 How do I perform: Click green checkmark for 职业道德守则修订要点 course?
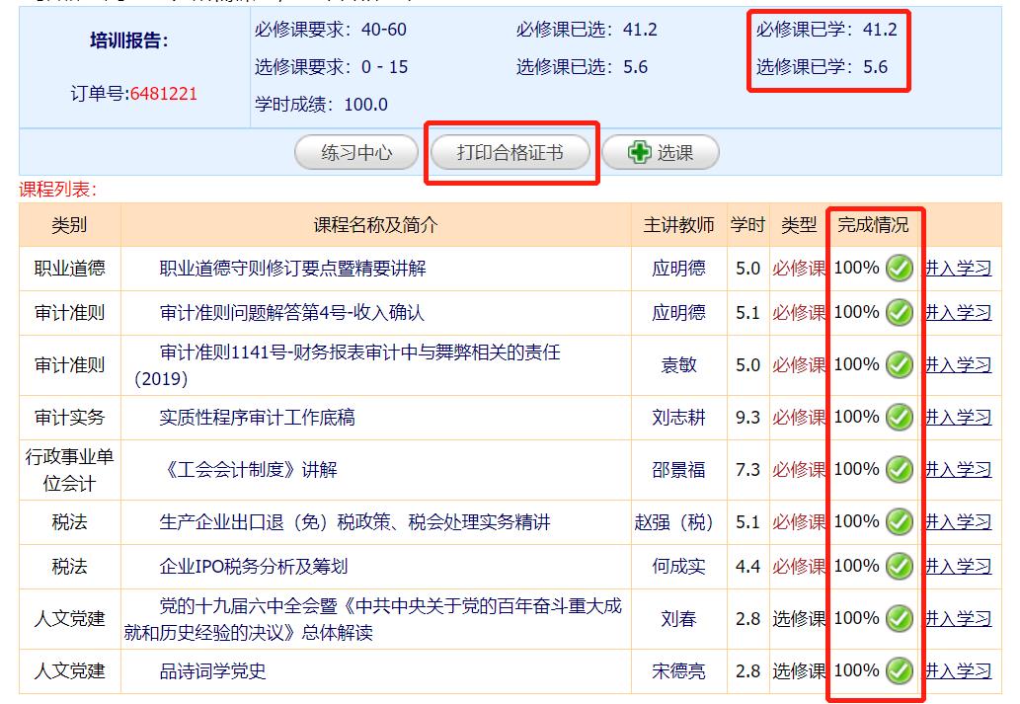[x=899, y=269]
